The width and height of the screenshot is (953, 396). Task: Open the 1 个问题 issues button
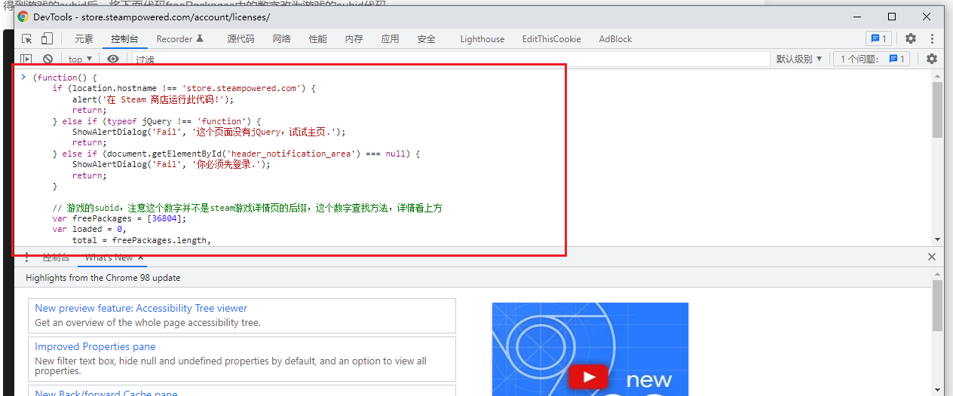pyautogui.click(x=872, y=59)
